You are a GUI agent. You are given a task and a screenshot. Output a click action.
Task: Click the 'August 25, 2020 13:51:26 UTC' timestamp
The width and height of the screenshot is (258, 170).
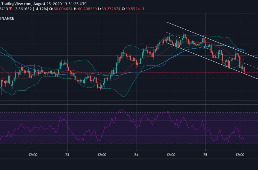click(x=60, y=4)
